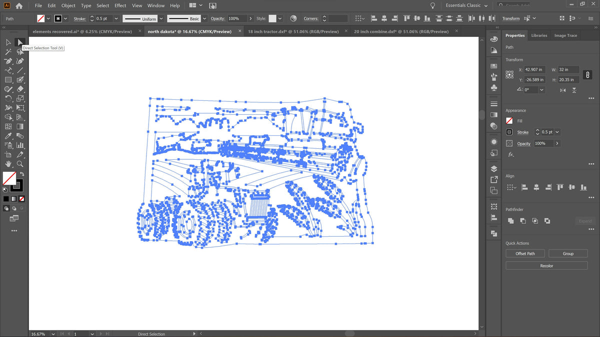Click the Edit Toolbar three-dots button
This screenshot has height=337, width=600.
tap(14, 231)
